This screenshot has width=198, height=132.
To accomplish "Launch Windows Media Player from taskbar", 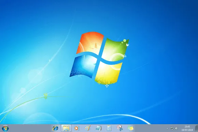I will point(76,128).
